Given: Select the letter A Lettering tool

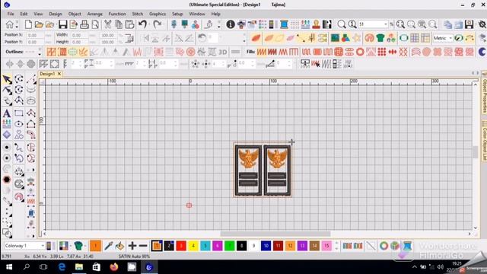Looking at the screenshot, I should pos(7,113).
